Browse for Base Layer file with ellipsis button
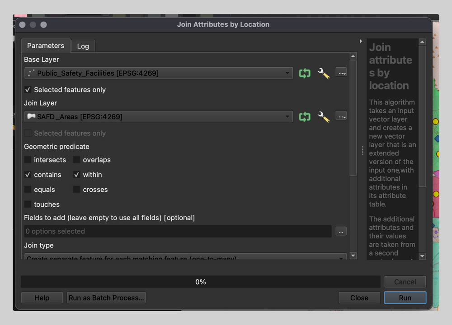 pyautogui.click(x=341, y=72)
